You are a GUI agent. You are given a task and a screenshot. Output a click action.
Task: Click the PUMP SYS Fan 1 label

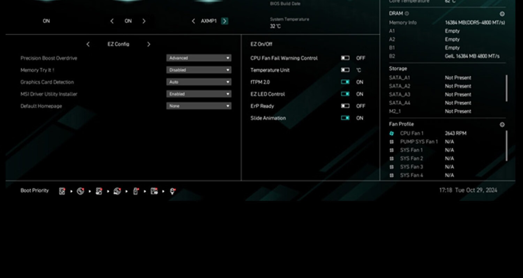(419, 142)
